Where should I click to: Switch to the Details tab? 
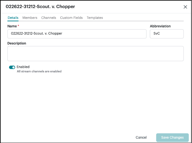coord(13,18)
